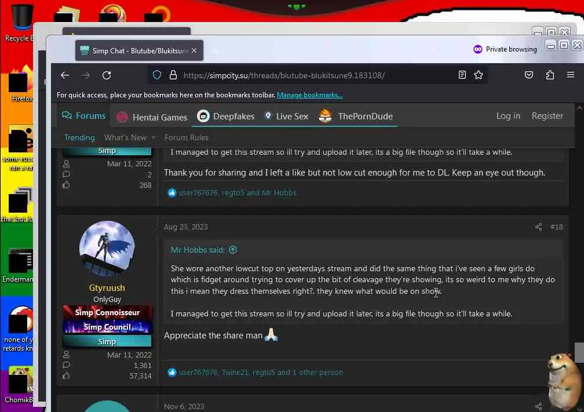This screenshot has height=412, width=584.
Task: Click the OnlyGuy user title
Action: pos(107,299)
